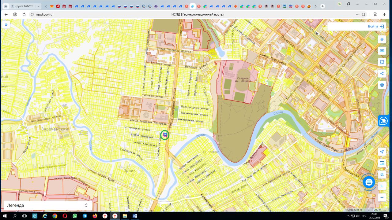Open tab group dropdown arrow
The width and height of the screenshot is (392, 220).
pos(39,6)
